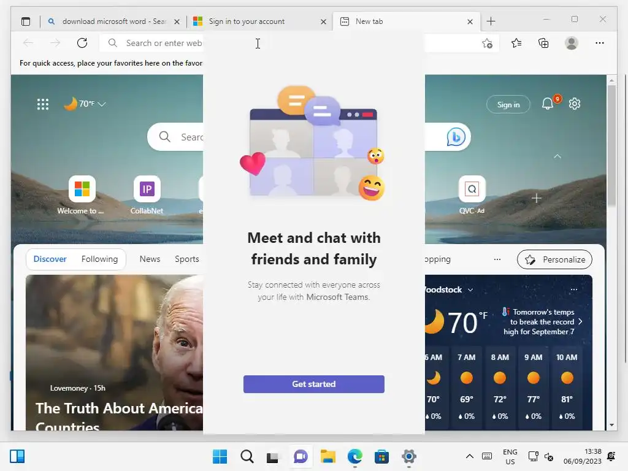Close the New tab tab
The width and height of the screenshot is (628, 471).
pos(470,21)
